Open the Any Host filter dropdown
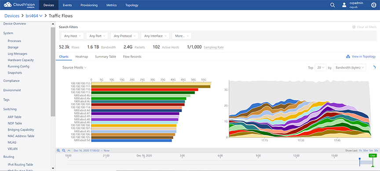 point(72,36)
